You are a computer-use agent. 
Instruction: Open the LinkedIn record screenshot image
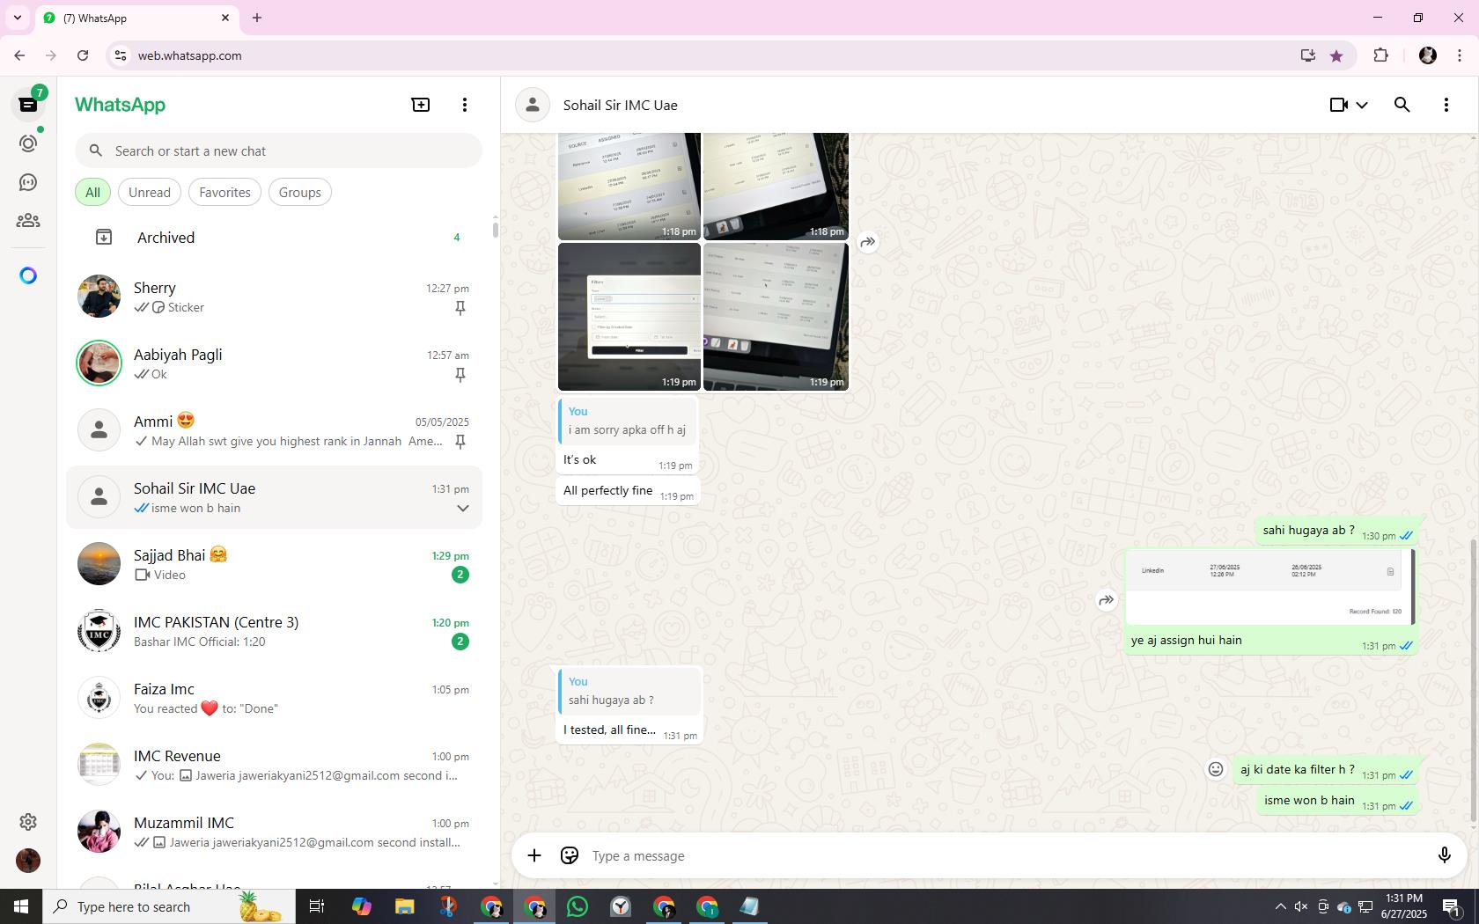point(1269,587)
